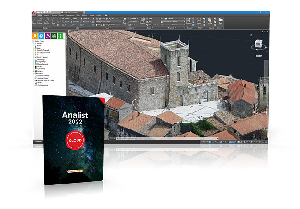
Task: Select Superfici Triangoli tree item
Action: tap(43, 50)
